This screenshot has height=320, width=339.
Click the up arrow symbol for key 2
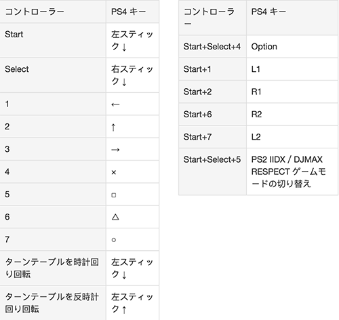(113, 127)
